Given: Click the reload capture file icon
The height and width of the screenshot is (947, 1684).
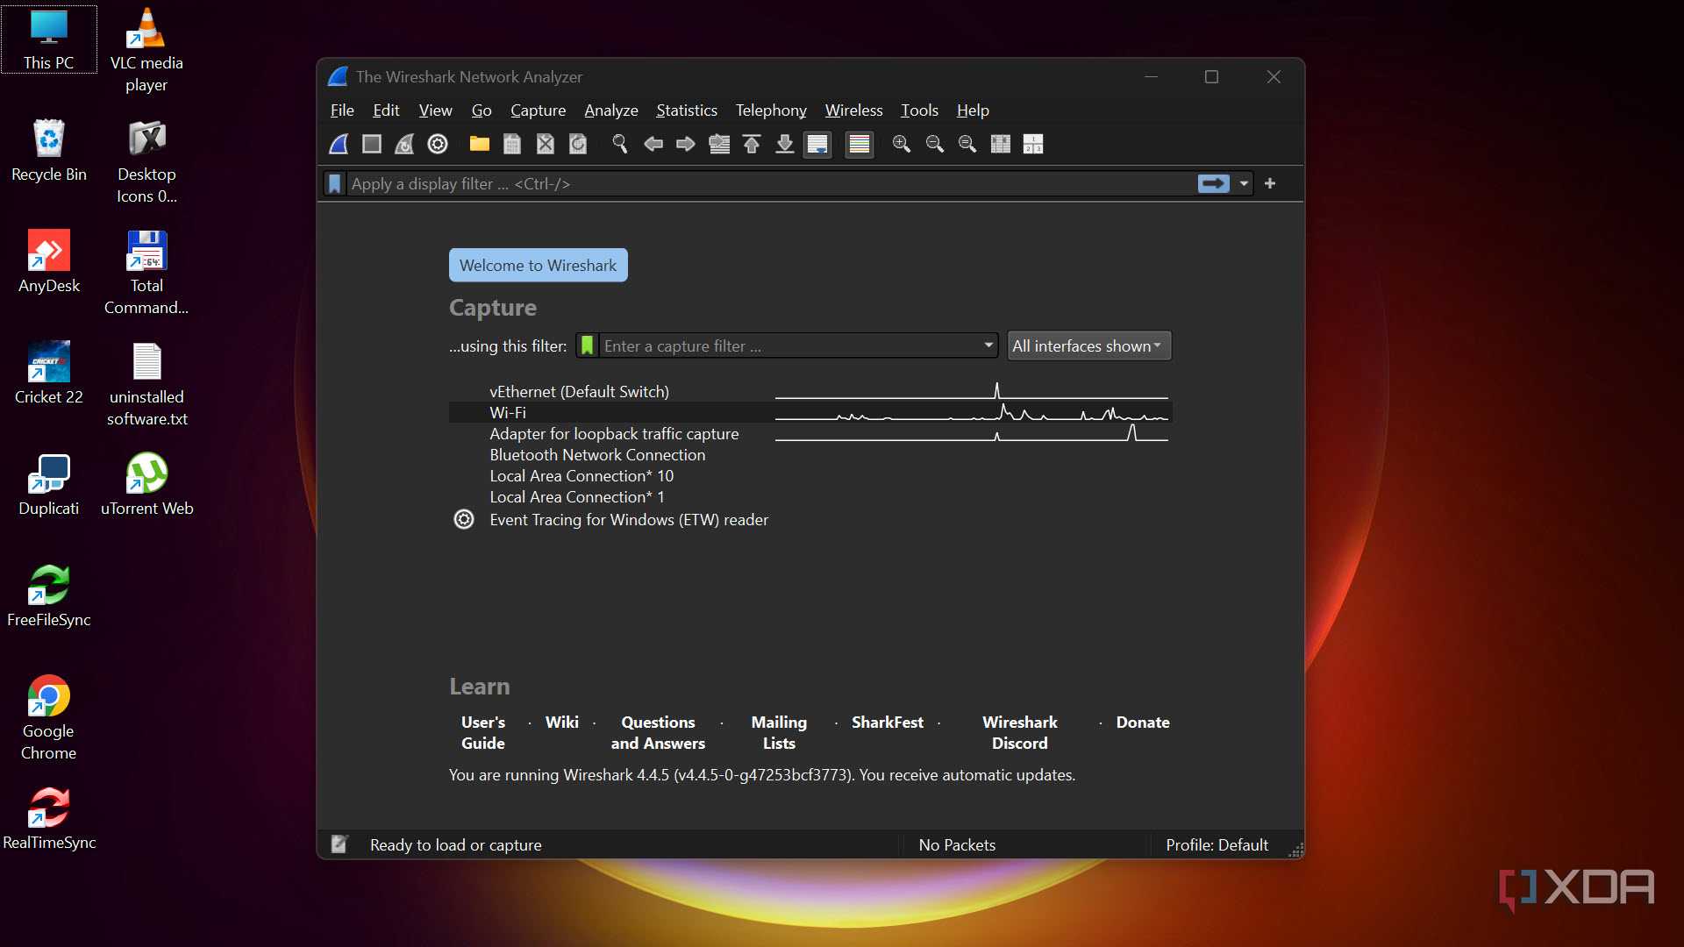Looking at the screenshot, I should [578, 144].
